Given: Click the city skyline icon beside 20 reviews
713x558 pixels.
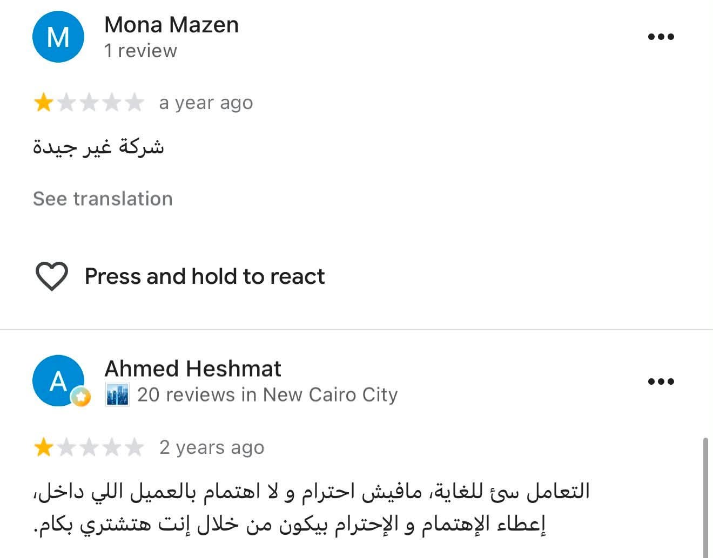Looking at the screenshot, I should tap(117, 395).
